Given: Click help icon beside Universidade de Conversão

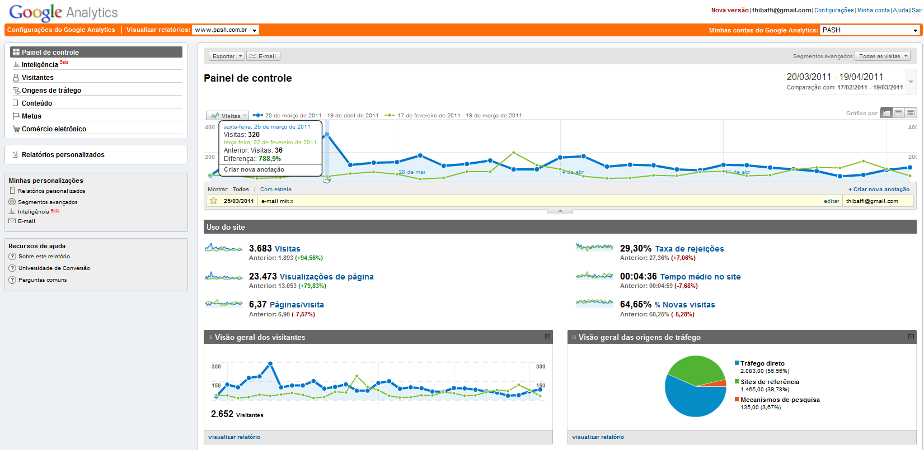Looking at the screenshot, I should (x=12, y=268).
